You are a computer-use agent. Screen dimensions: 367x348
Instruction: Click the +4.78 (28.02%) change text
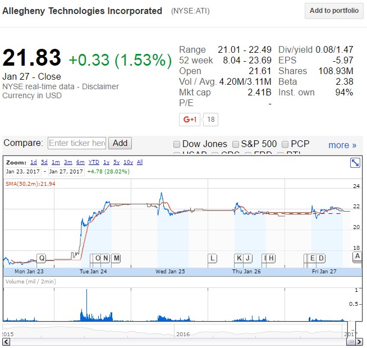click(x=108, y=172)
